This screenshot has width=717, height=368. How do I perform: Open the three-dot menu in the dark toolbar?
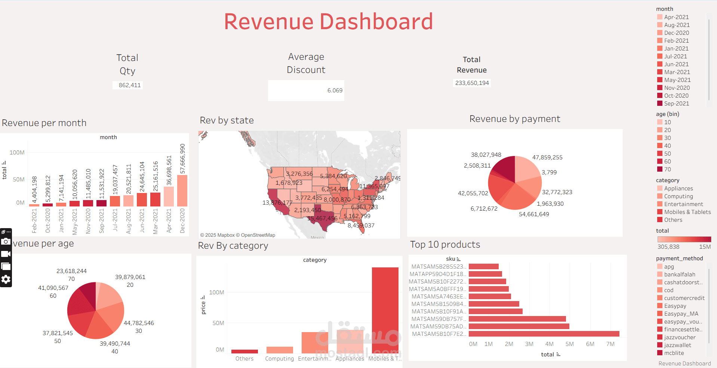click(9, 231)
